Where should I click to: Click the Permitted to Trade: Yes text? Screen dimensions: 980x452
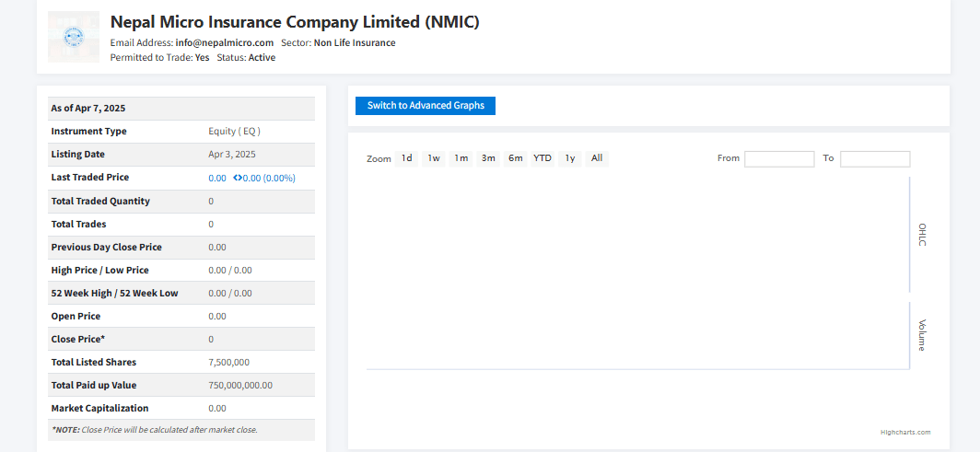point(160,57)
